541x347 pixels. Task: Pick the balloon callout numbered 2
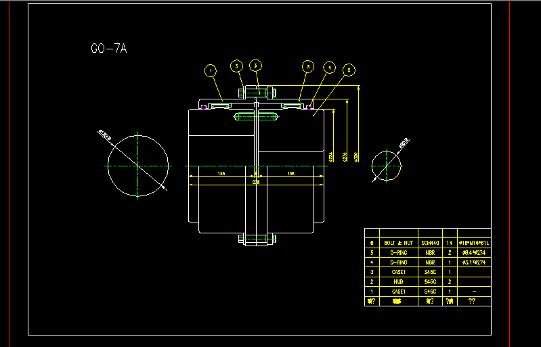[349, 70]
